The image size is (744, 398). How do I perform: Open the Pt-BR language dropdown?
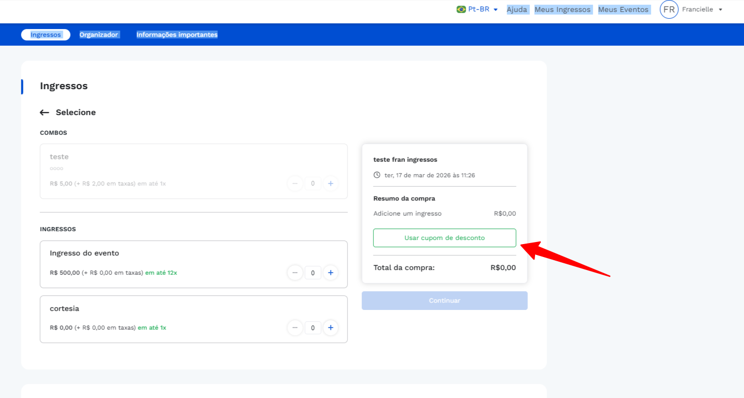pyautogui.click(x=483, y=9)
